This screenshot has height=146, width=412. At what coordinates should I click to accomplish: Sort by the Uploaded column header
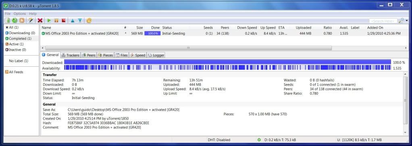pos(304,27)
